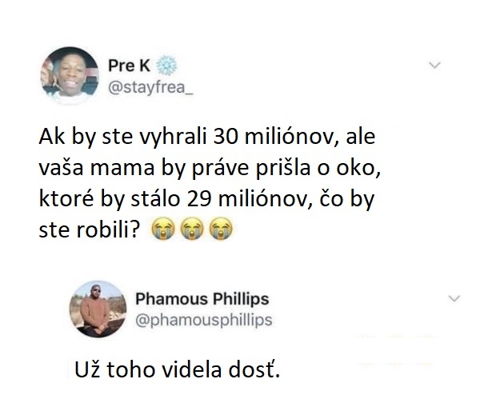Click "Ak by ste vyhrali" opening text
Screen dimensions: 480x411
[x=123, y=137]
